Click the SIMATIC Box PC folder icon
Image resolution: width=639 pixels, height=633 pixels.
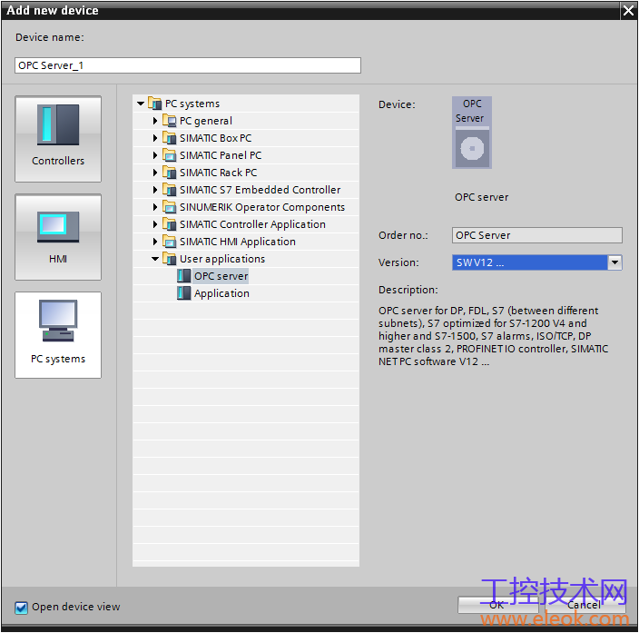(x=170, y=138)
